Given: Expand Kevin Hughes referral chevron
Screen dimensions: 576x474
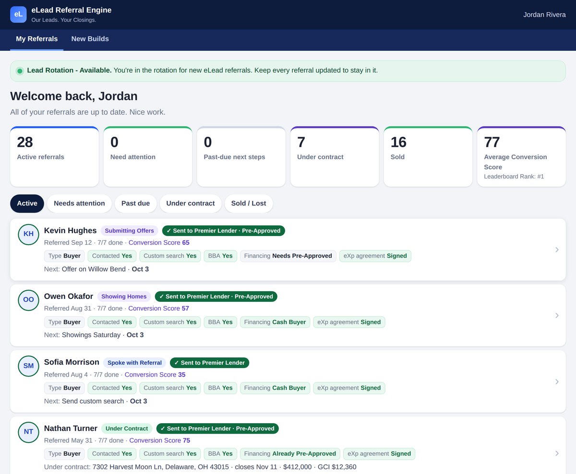Looking at the screenshot, I should pyautogui.click(x=557, y=249).
